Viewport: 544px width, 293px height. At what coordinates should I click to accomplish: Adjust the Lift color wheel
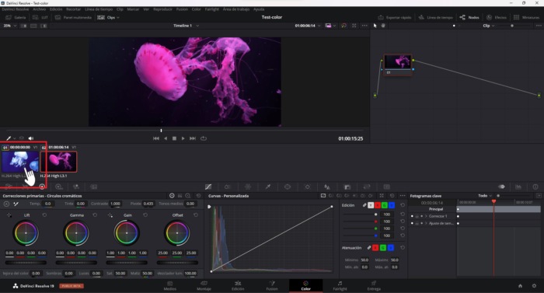pyautogui.click(x=26, y=233)
